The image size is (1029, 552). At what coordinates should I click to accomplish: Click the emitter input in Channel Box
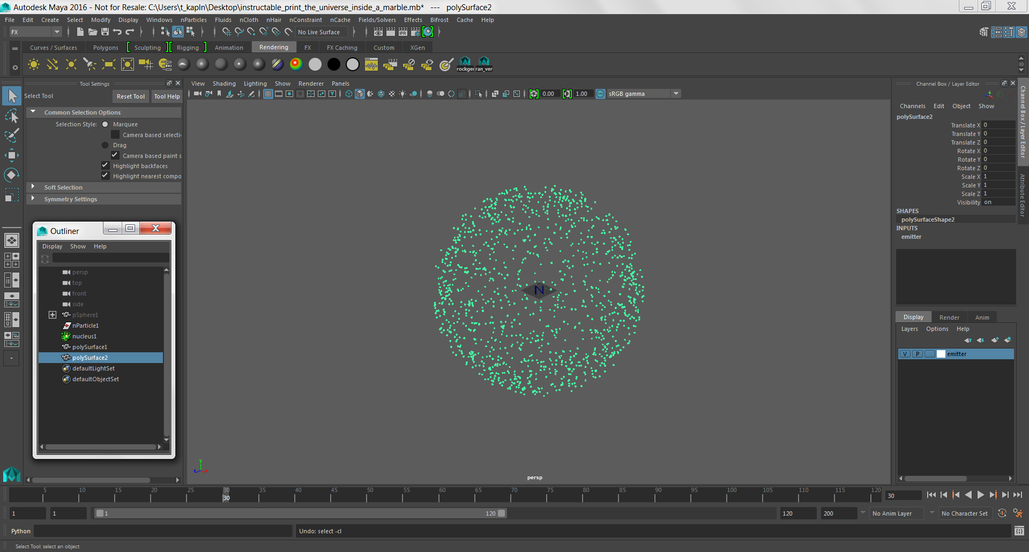(x=911, y=237)
